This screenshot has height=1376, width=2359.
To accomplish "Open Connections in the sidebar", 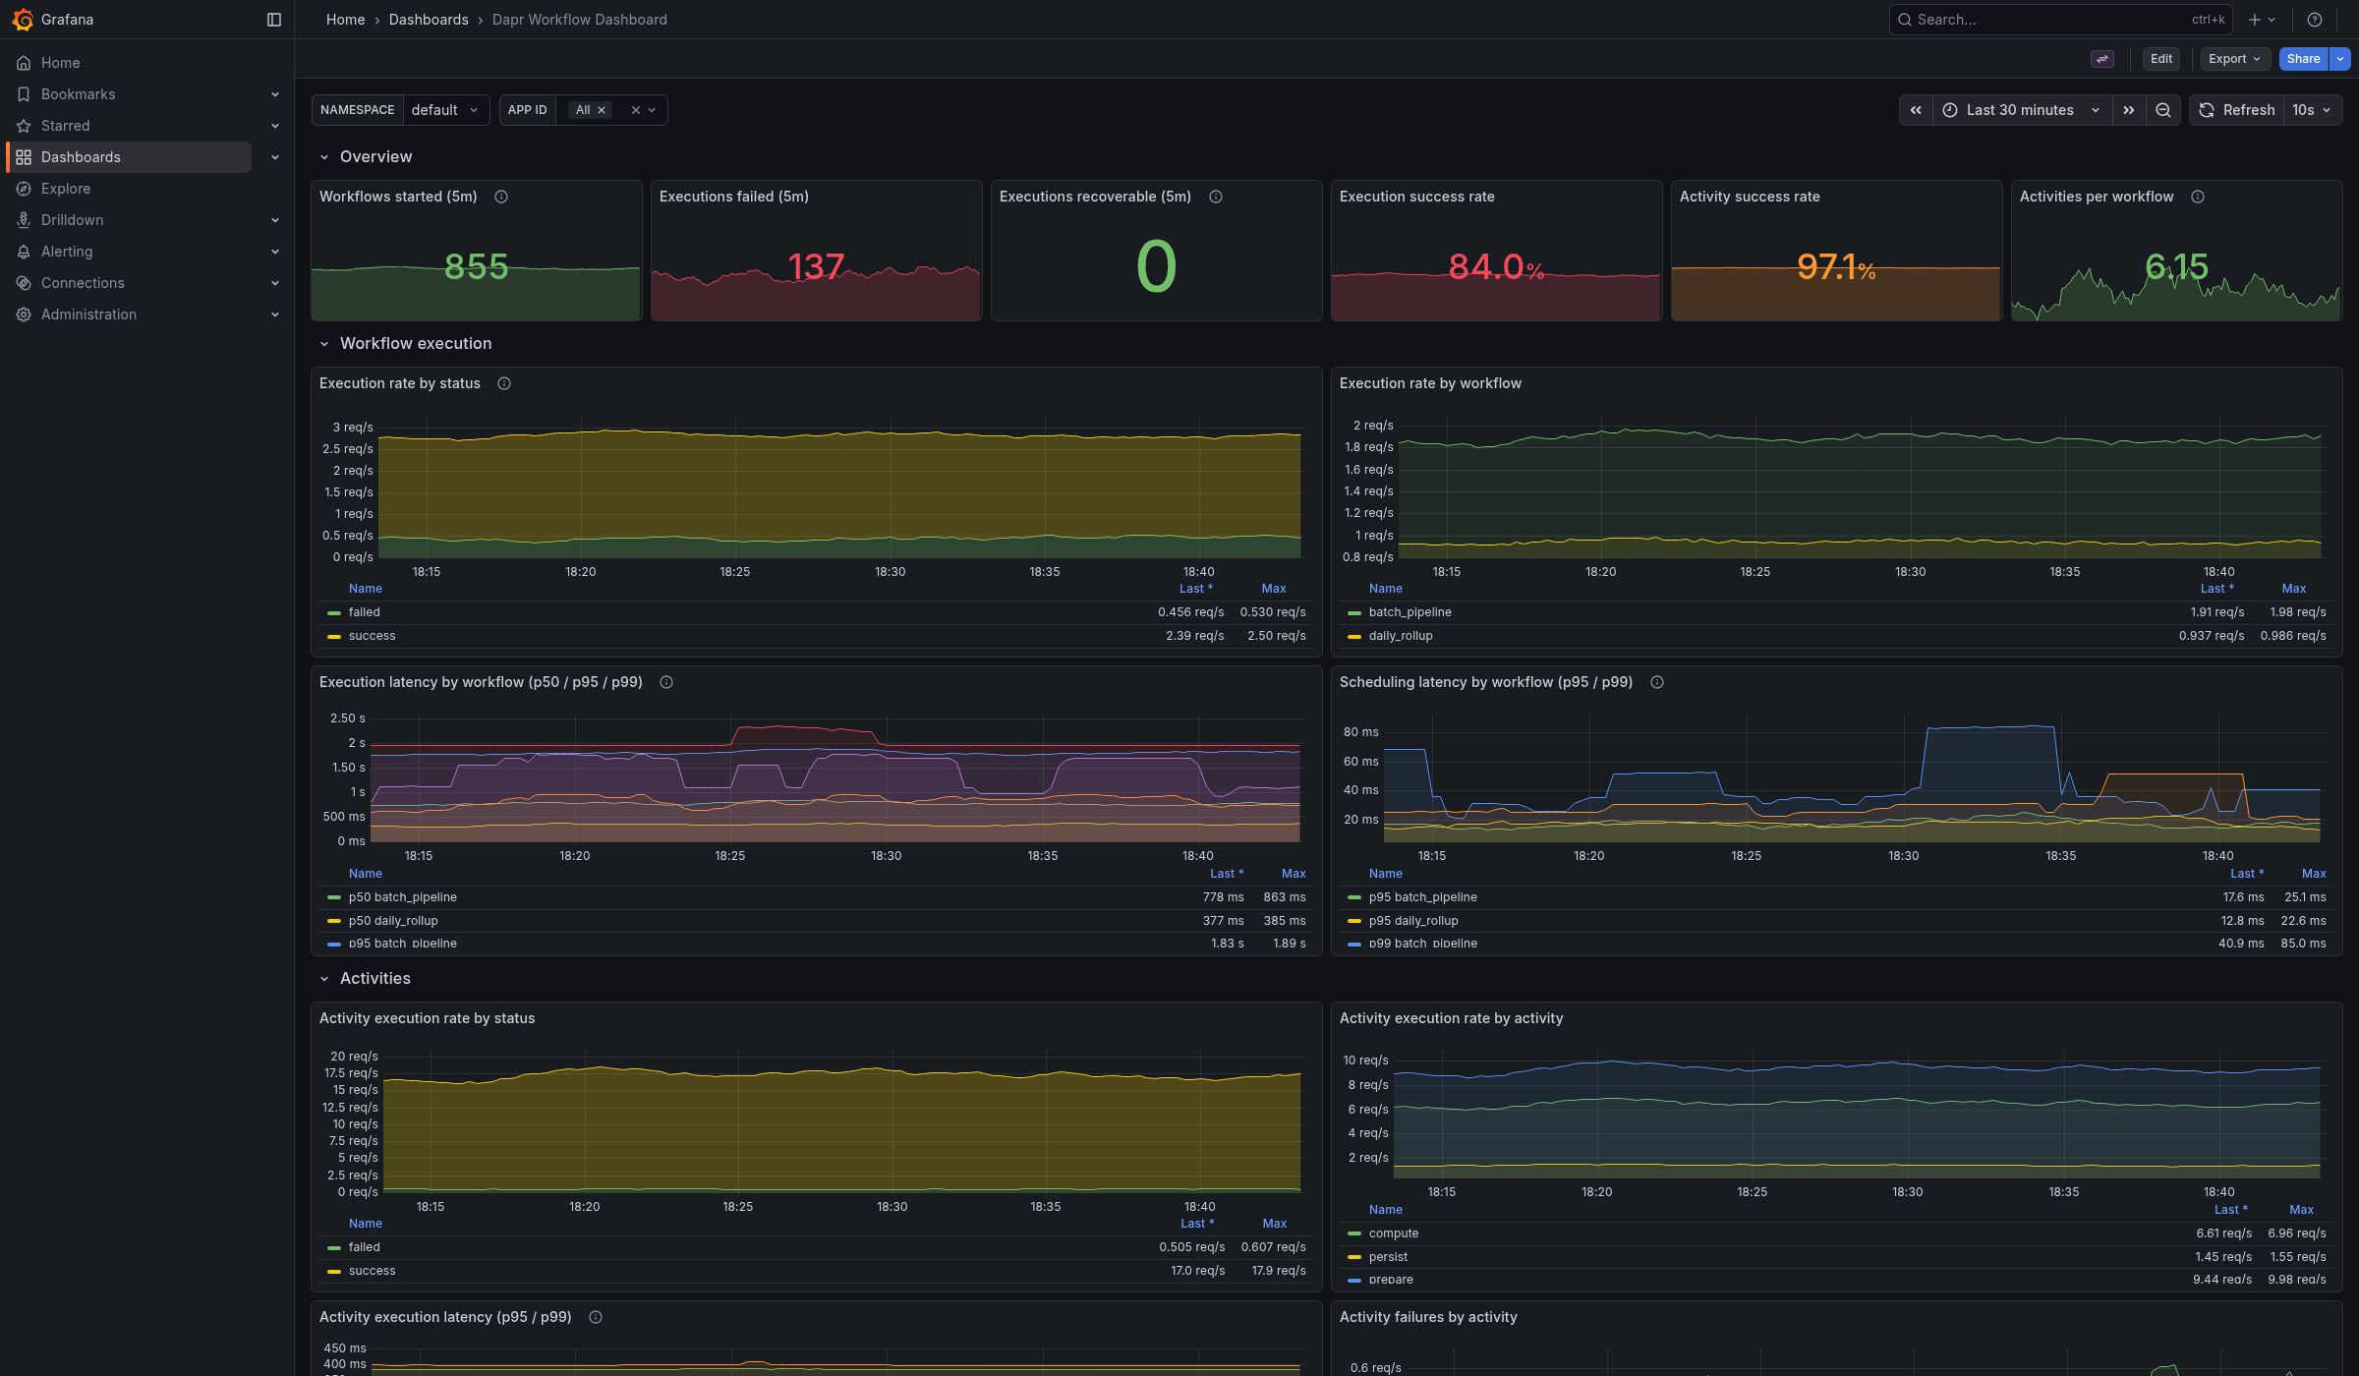I will pyautogui.click(x=83, y=283).
